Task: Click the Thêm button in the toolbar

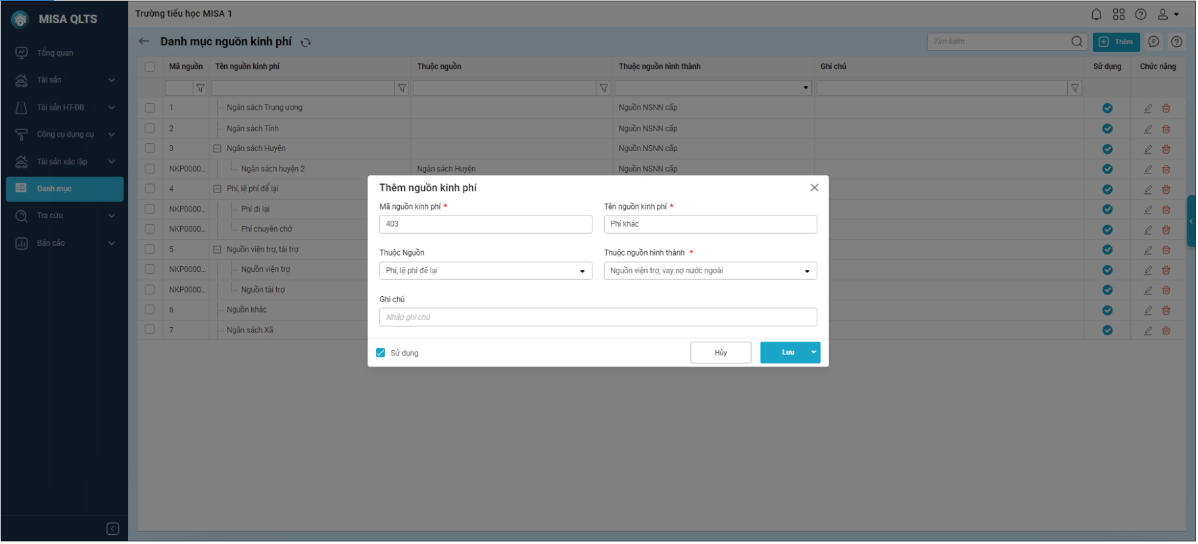Action: (1116, 41)
